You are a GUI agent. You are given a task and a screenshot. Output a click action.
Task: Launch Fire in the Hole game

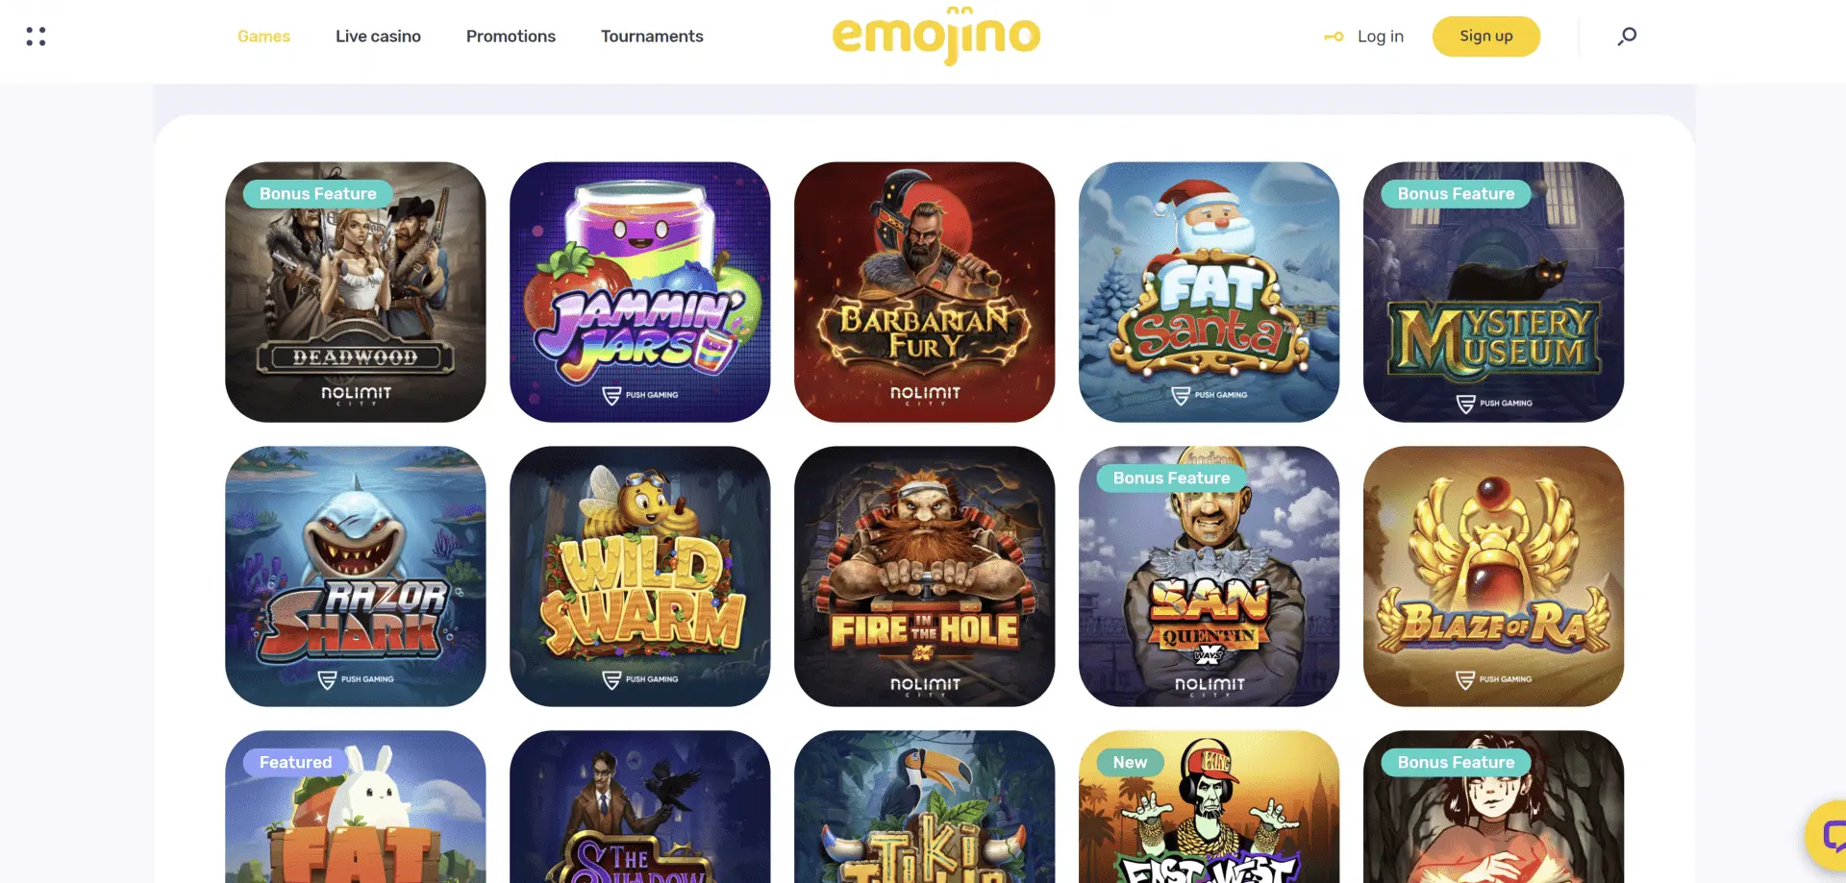925,576
